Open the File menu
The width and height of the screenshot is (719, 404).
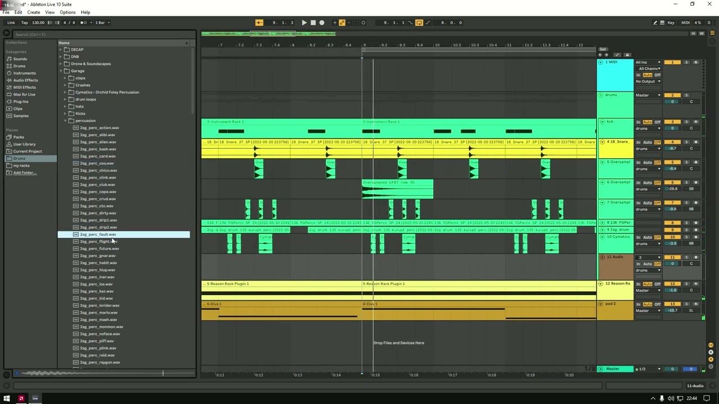(6, 12)
